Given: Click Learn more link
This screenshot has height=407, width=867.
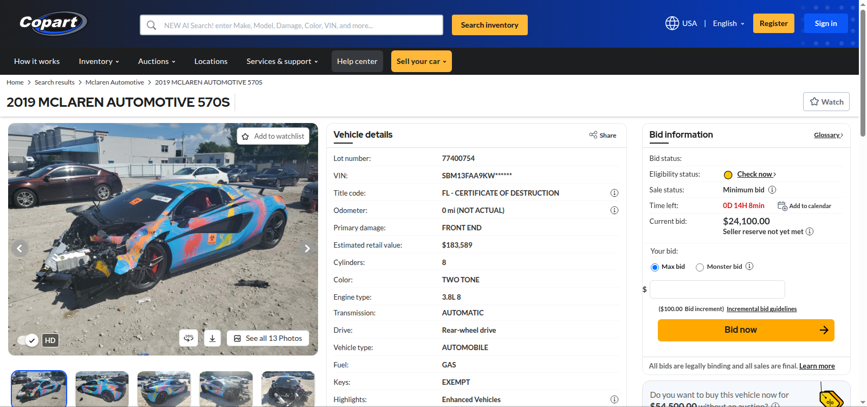Looking at the screenshot, I should coord(817,366).
